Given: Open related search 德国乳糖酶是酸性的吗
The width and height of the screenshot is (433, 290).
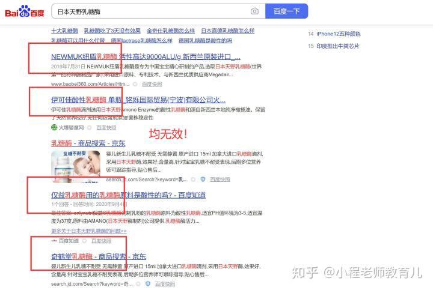Looking at the screenshot, I should pos(205,40).
